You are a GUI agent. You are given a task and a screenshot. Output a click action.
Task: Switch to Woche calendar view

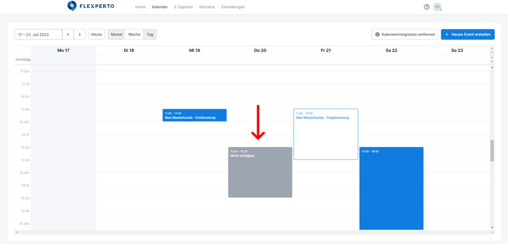[x=135, y=34]
